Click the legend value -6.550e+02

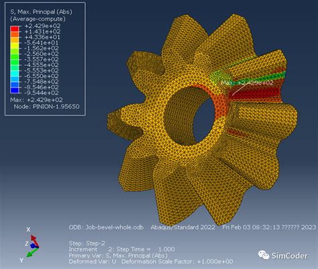click(x=42, y=77)
